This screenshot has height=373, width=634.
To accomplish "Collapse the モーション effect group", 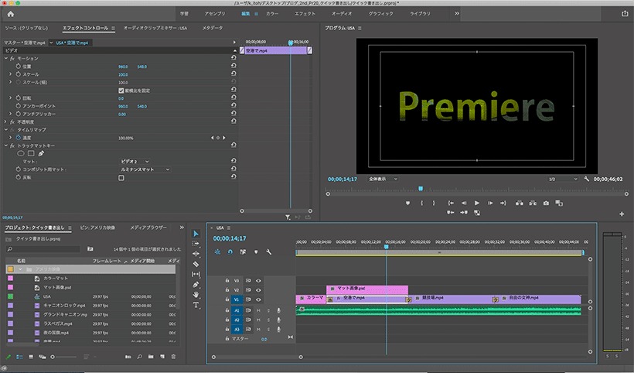I will 6,58.
